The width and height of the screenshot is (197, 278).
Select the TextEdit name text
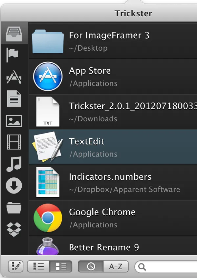click(87, 142)
